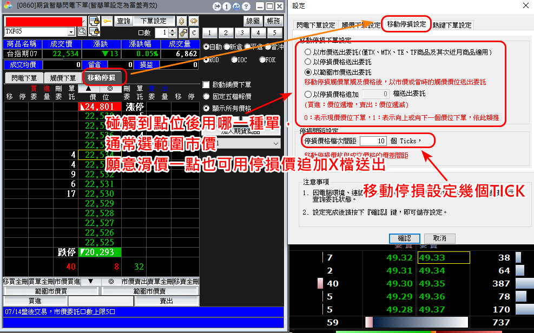The width and height of the screenshot is (534, 333).
Task: Open the red account dropdown arrow
Action: [x=84, y=21]
